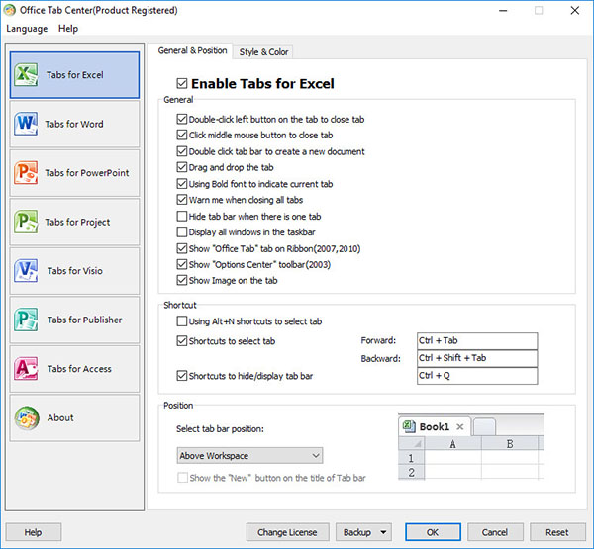Toggle Show Office Tab tab on Ribbon
This screenshot has height=549, width=594.
tap(182, 248)
